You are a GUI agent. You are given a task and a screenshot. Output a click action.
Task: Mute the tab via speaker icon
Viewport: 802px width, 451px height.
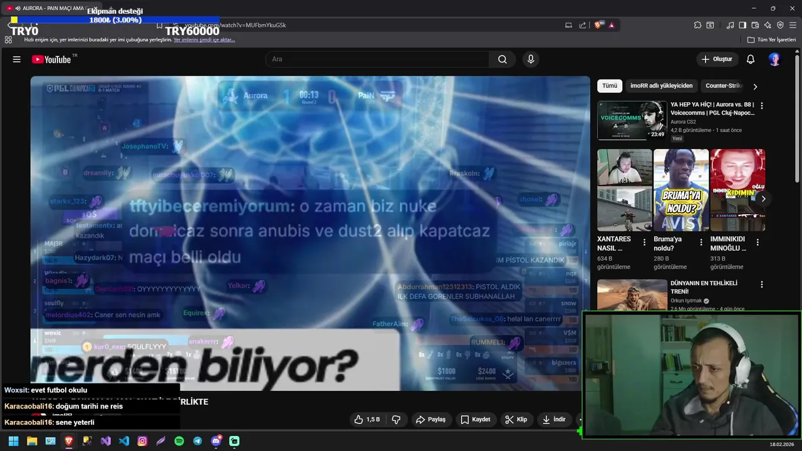point(18,8)
